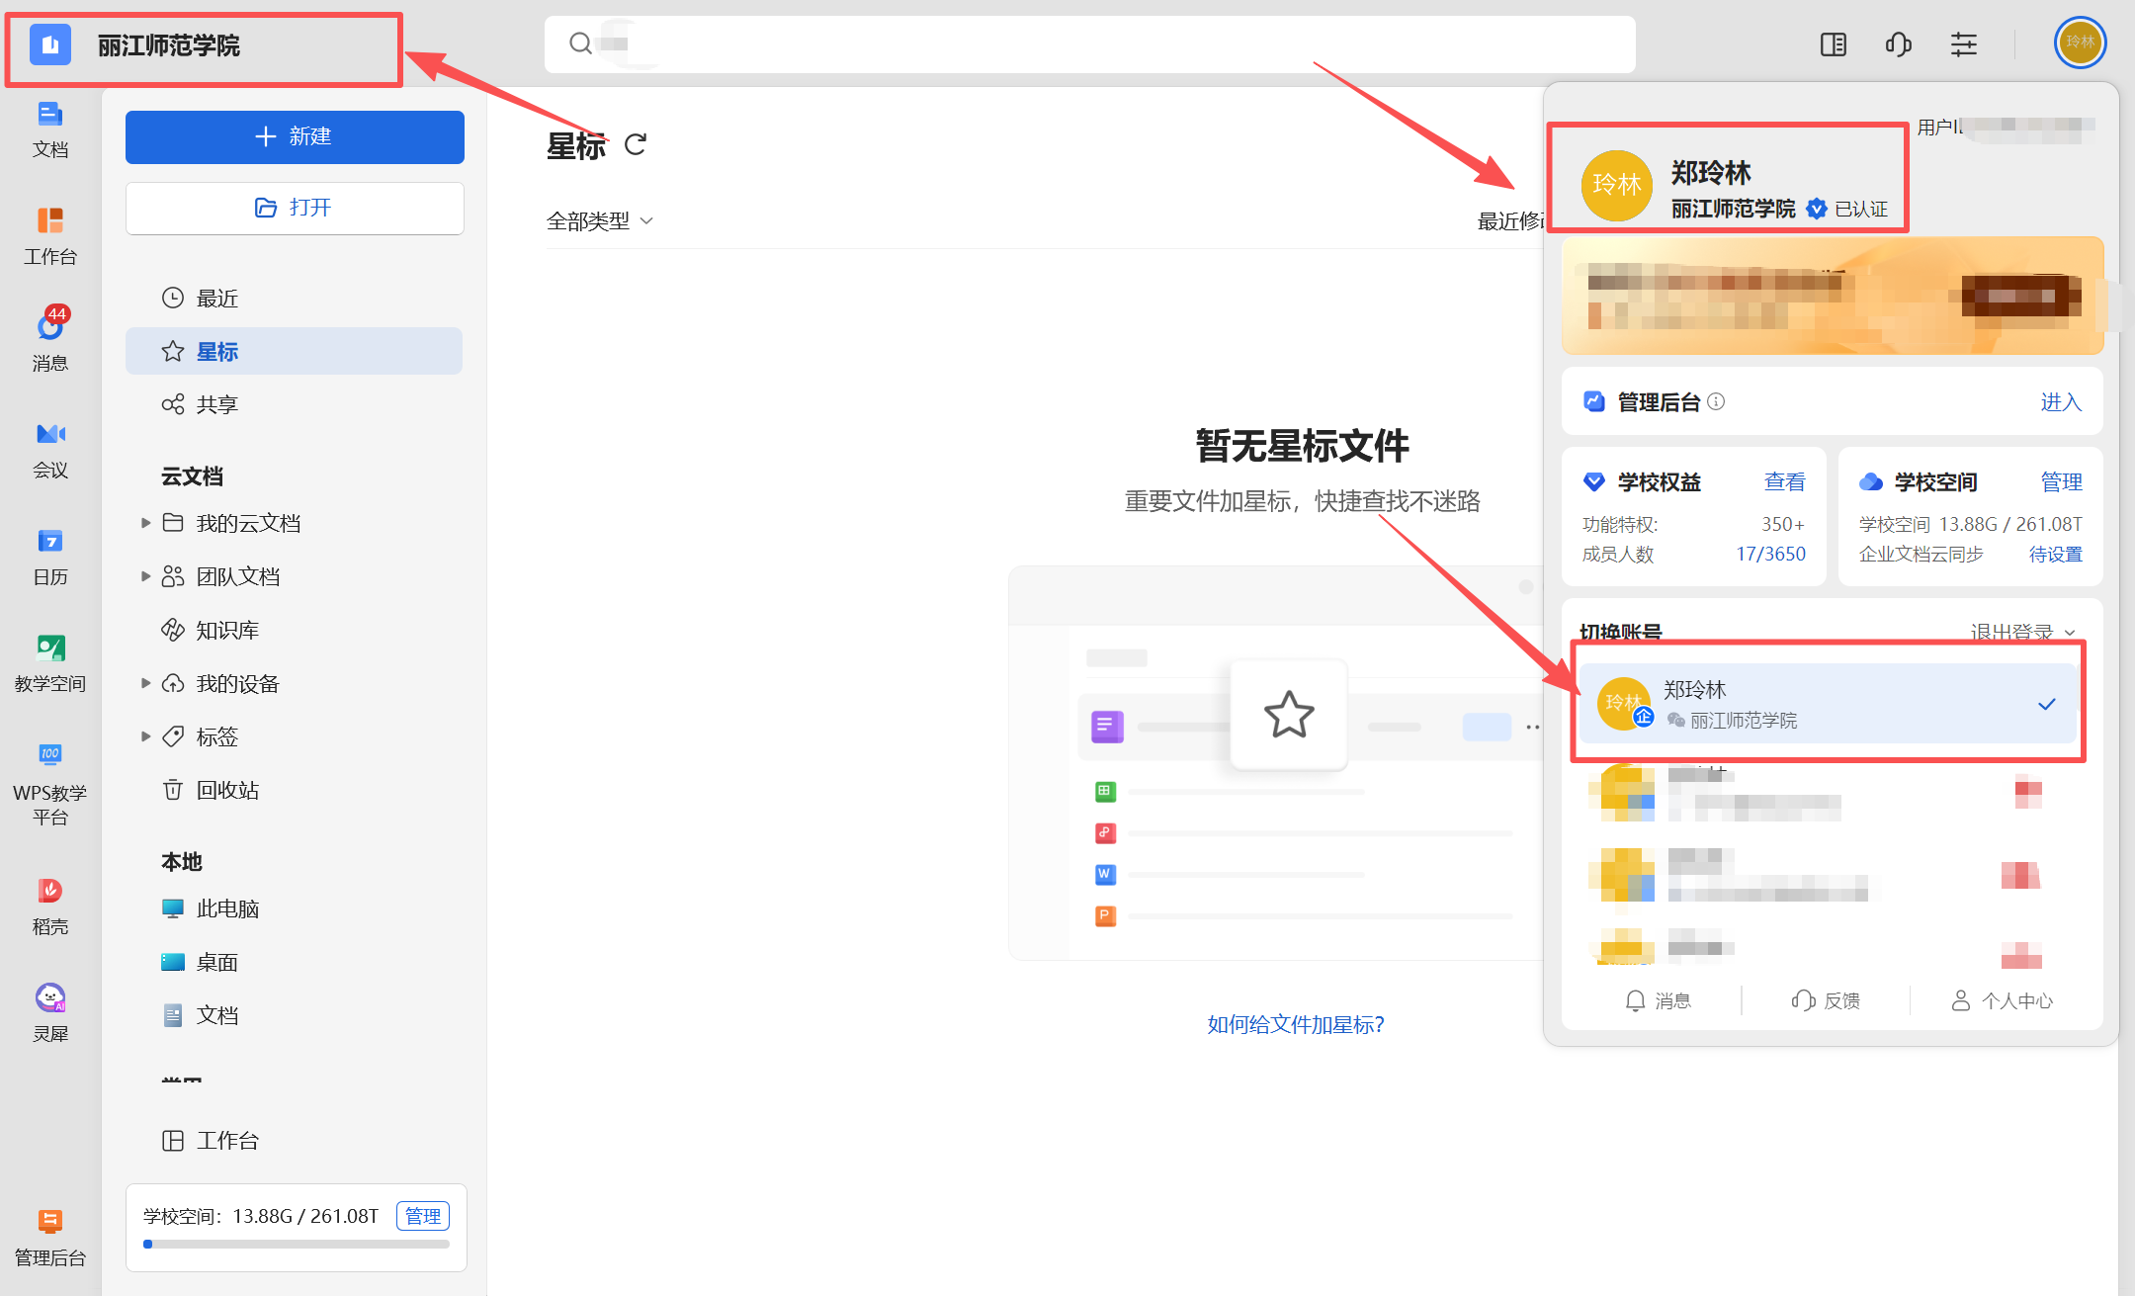Open the headset customer support icon
The height and width of the screenshot is (1296, 2135).
[x=1899, y=44]
